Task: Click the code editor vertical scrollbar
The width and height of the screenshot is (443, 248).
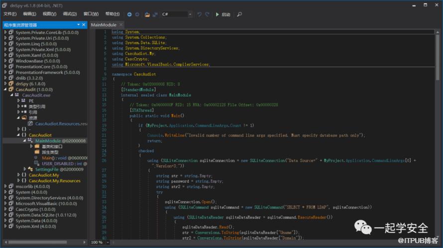Action: click(438, 57)
